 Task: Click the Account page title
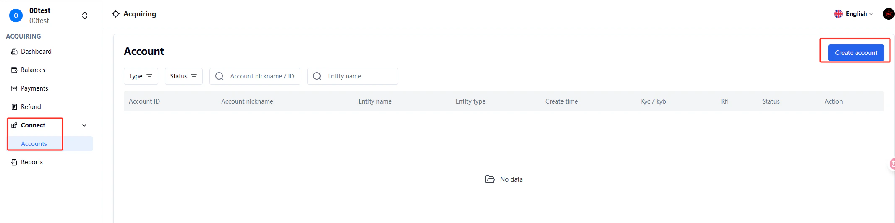coord(144,51)
